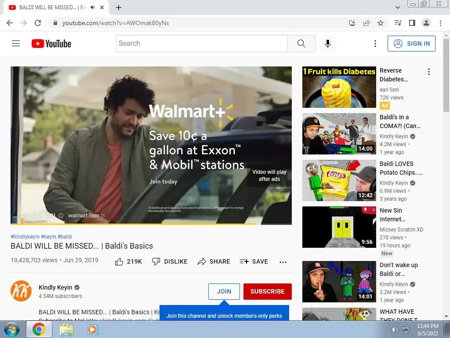Click the share page icon in address bar

(x=367, y=23)
